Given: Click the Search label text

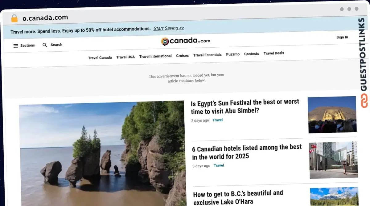Looking at the screenshot, I should coord(56,45).
